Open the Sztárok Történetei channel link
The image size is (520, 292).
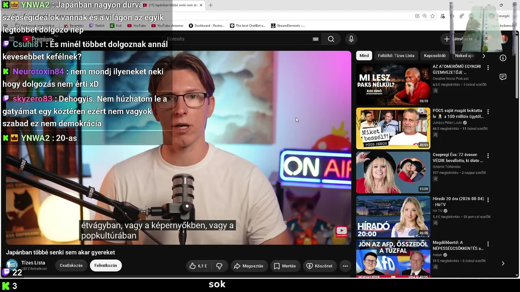(446, 167)
